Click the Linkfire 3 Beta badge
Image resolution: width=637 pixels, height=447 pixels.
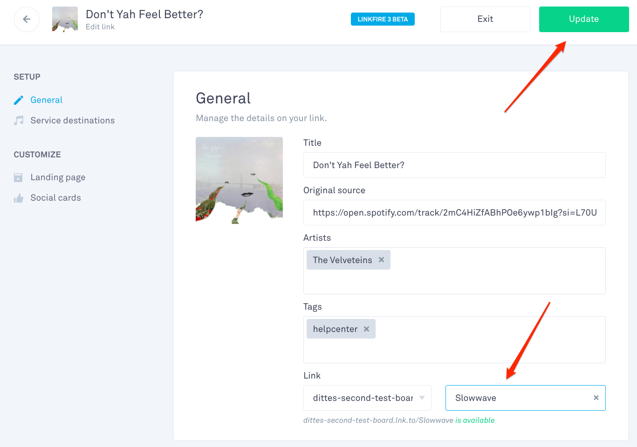pos(383,19)
